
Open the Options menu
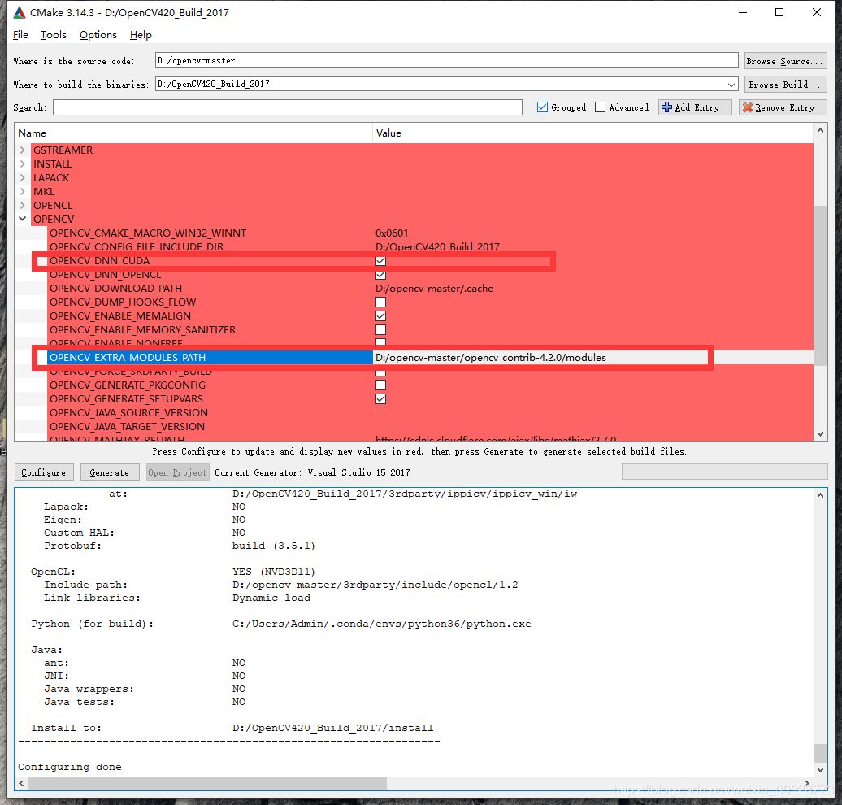point(98,35)
